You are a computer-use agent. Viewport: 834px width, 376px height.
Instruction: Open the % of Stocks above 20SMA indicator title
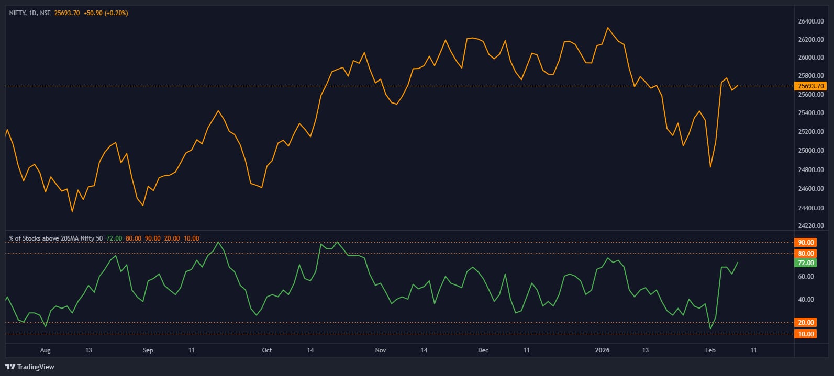pyautogui.click(x=56, y=238)
